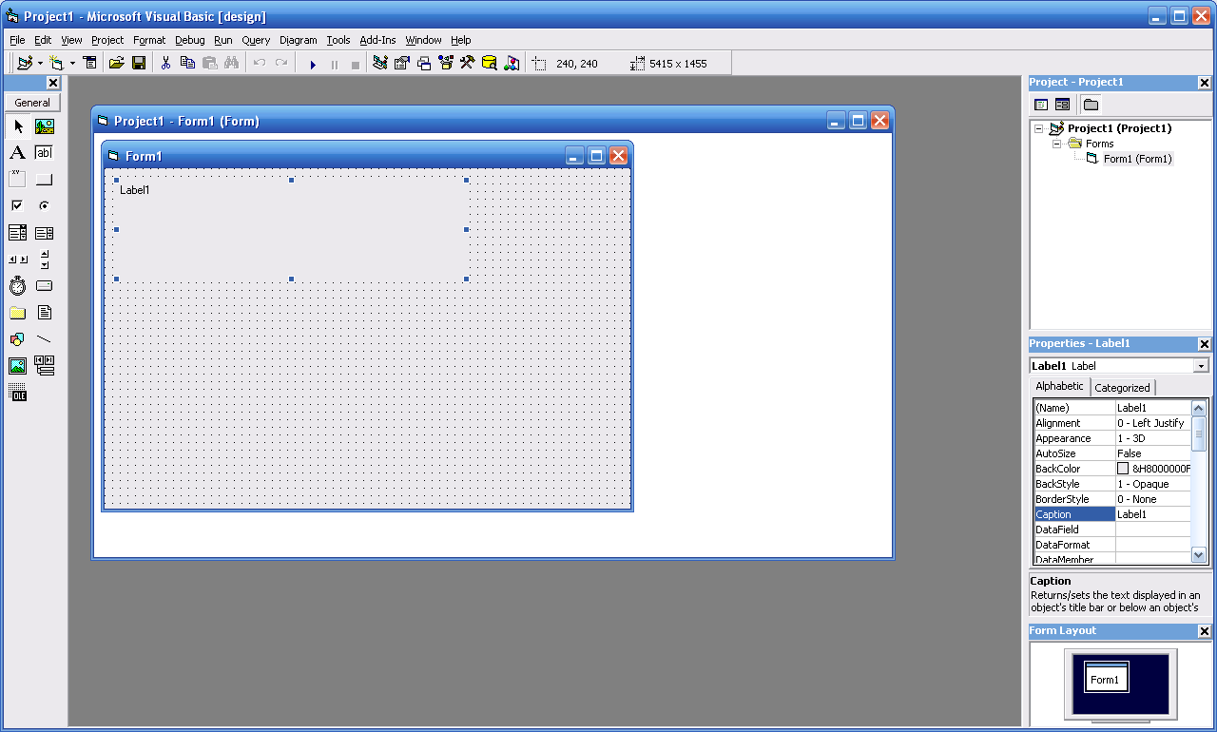This screenshot has height=732, width=1217.
Task: Select the HScrollBar control tool
Action: [18, 260]
